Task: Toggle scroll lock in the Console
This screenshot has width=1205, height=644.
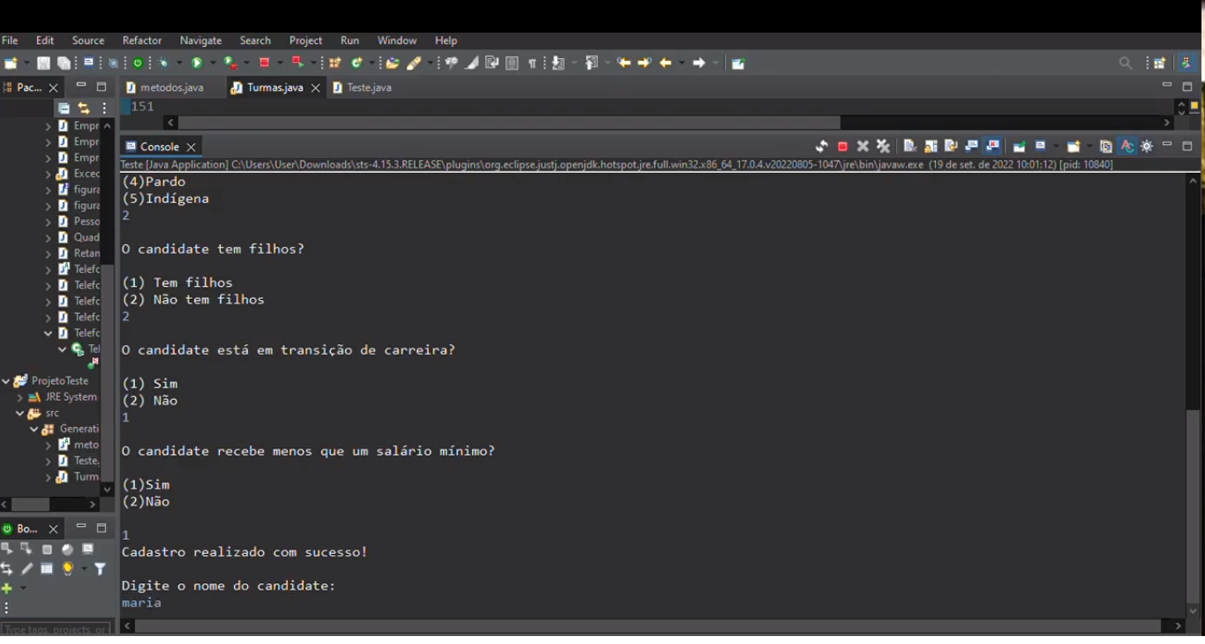Action: tap(931, 146)
